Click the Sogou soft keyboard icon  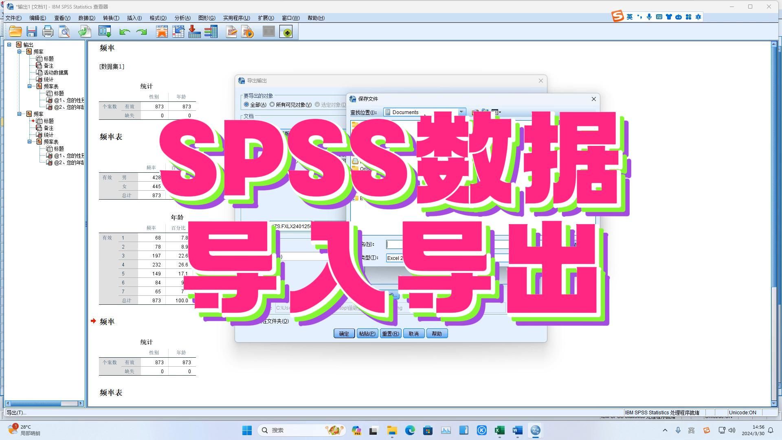click(x=659, y=17)
